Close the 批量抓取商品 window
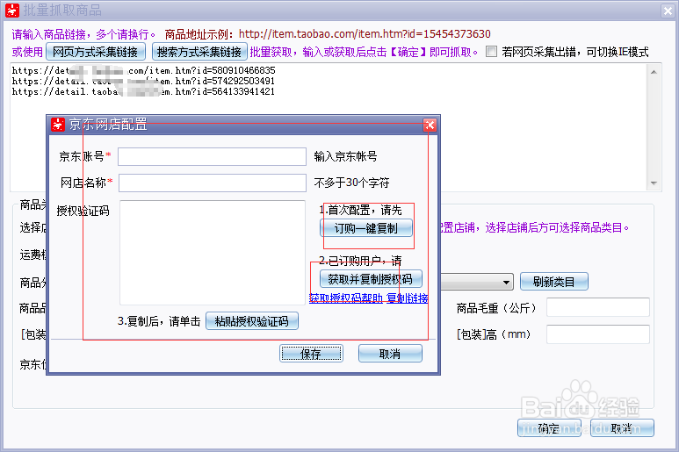Screen dimensions: 679x452 click(x=668, y=11)
